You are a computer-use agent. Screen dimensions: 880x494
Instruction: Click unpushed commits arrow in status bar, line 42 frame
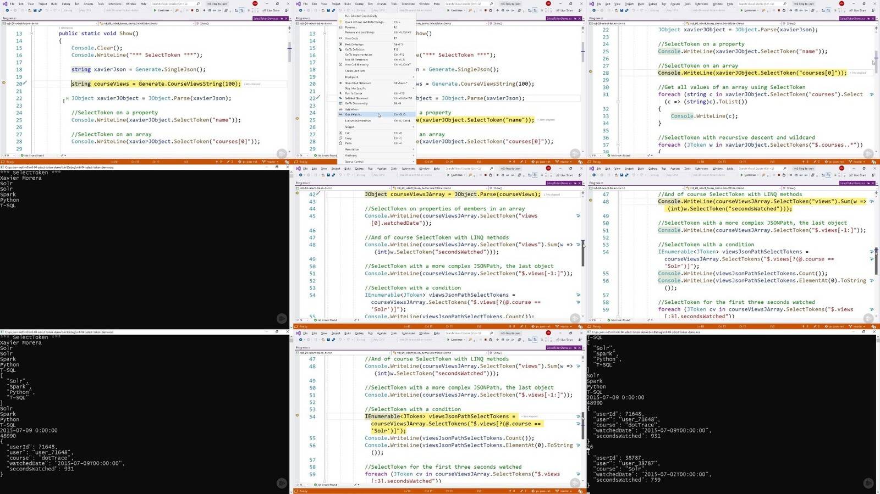click(x=510, y=326)
